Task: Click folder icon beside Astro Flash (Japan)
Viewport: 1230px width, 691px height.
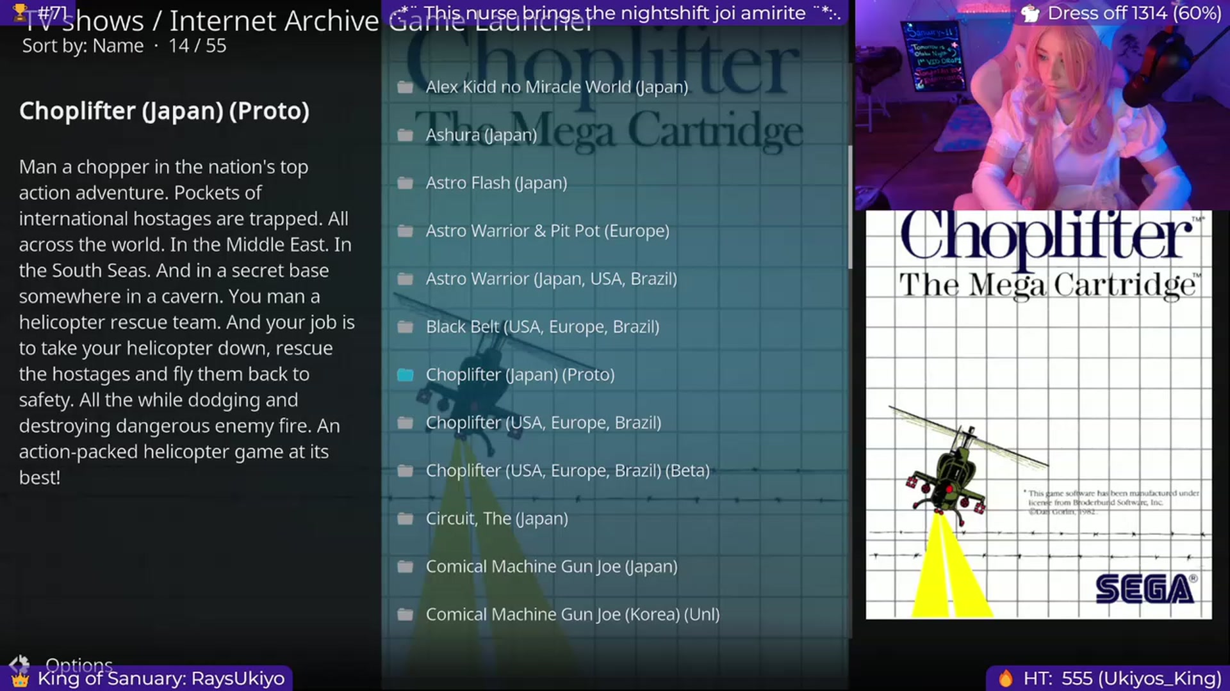Action: click(x=405, y=183)
